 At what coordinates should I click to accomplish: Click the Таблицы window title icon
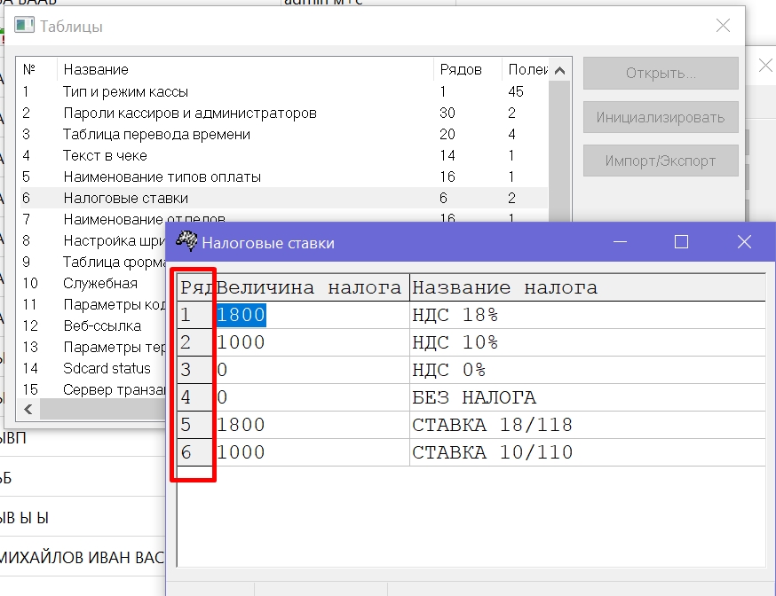24,25
